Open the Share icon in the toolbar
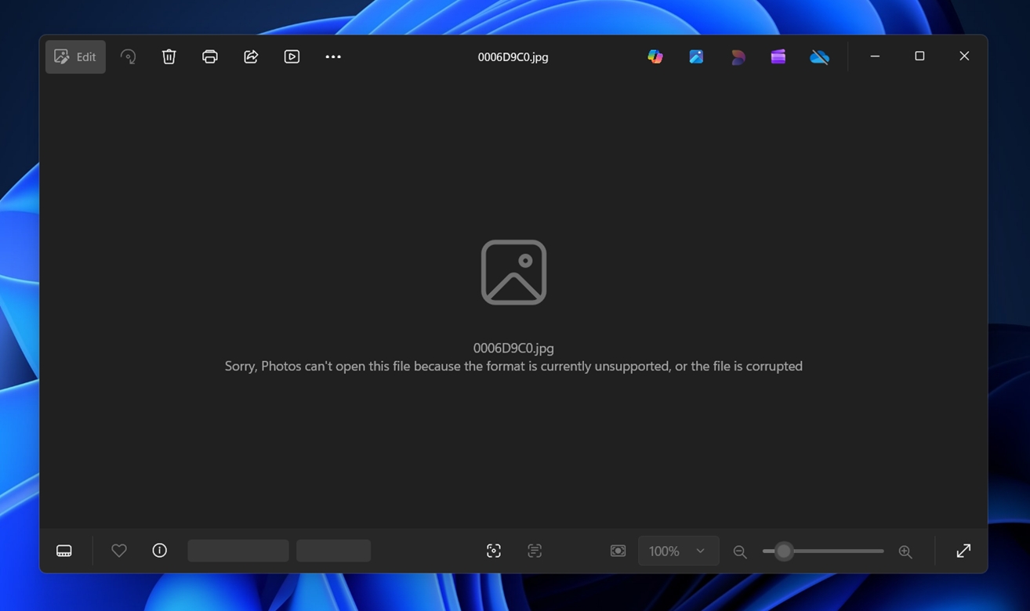 (251, 57)
